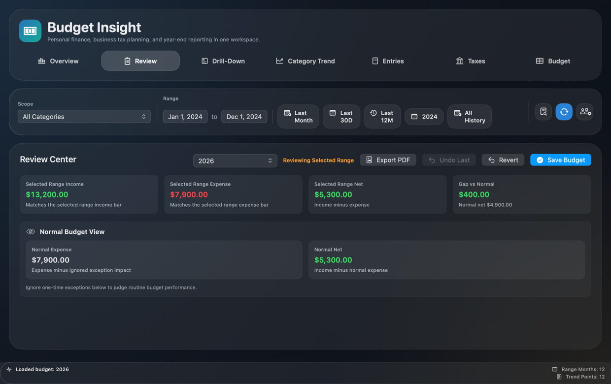Click the Selected Range Net value $5,300.00
Image resolution: width=611 pixels, height=384 pixels.
tap(333, 194)
